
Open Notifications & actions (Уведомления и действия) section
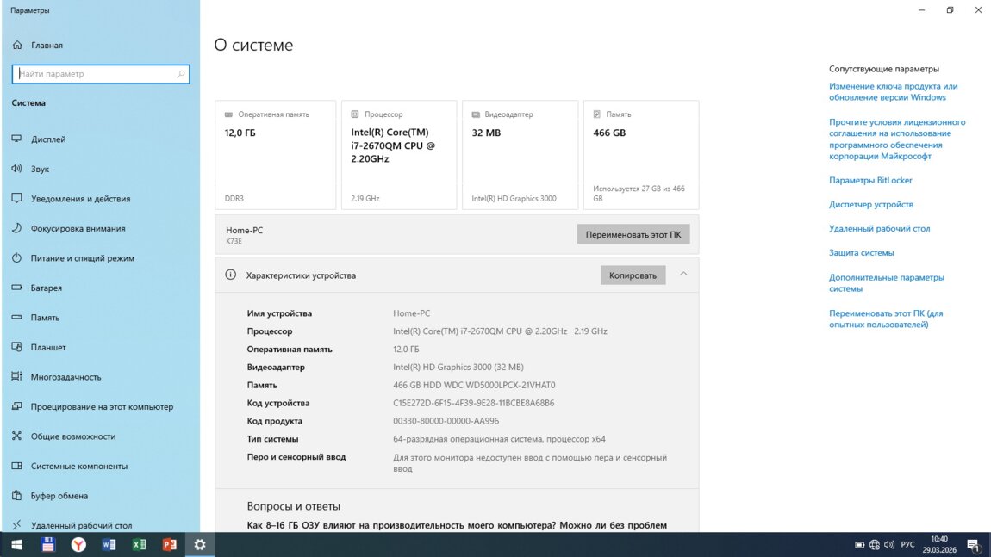click(80, 199)
